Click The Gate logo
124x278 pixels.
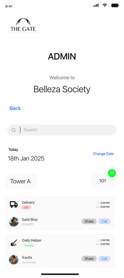click(x=23, y=25)
